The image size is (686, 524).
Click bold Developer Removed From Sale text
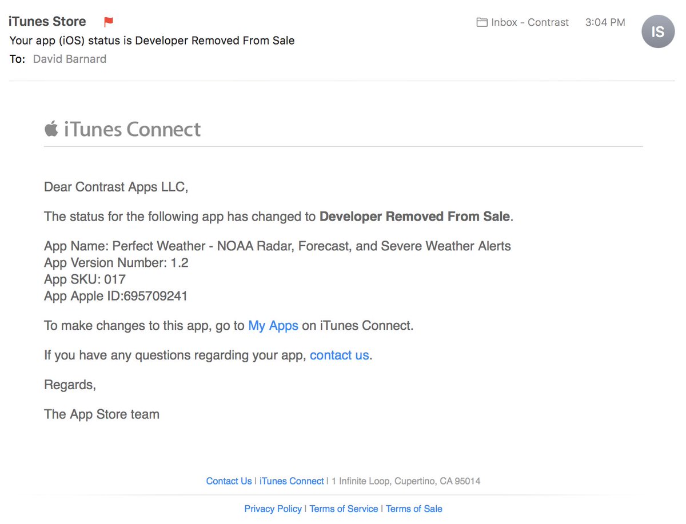[414, 217]
